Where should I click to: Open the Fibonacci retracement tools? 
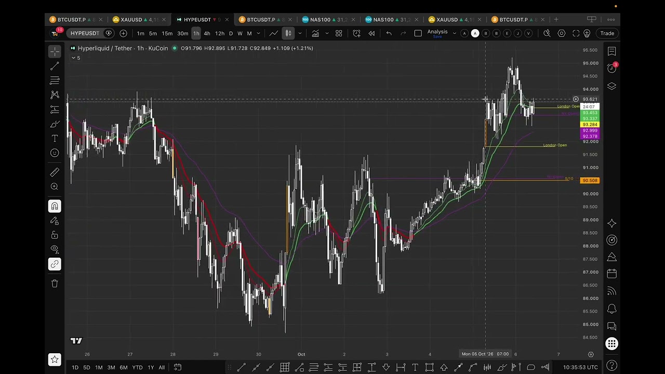coord(55,81)
